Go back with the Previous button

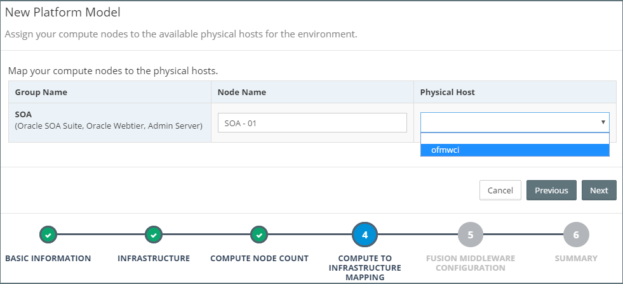pos(551,190)
